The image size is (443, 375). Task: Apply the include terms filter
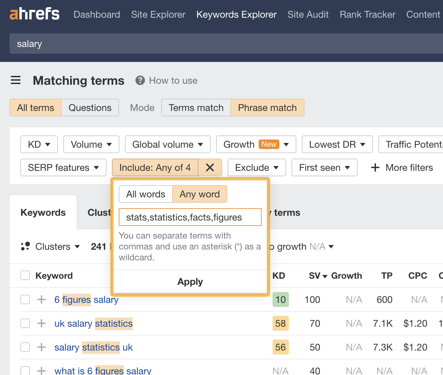pos(190,281)
